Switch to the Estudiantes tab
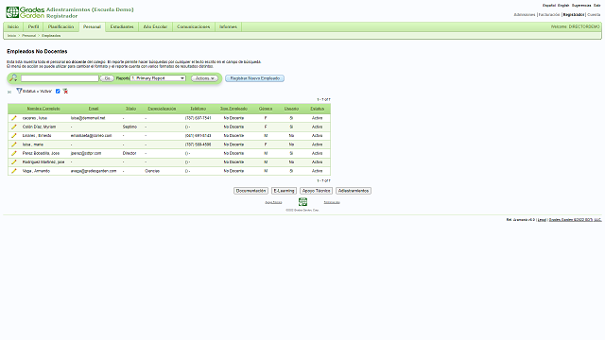This screenshot has width=605, height=340. coord(122,26)
